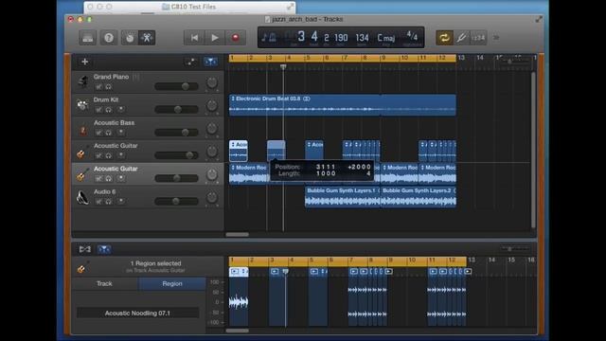Click the 134 tempo value
This screenshot has height=341, width=606.
(x=362, y=38)
